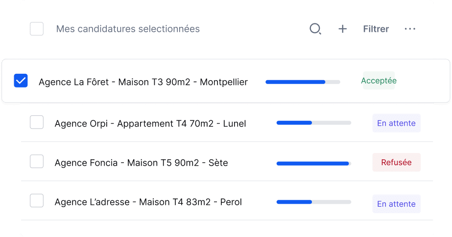Click the Acceptée status badge
452x237 pixels.
click(379, 81)
